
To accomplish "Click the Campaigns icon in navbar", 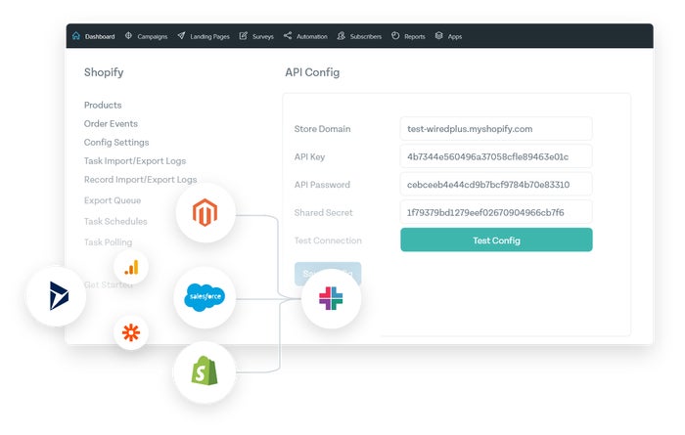I will pyautogui.click(x=128, y=36).
